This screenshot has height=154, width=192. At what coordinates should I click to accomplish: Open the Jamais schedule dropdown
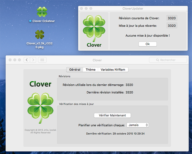tap(138, 125)
